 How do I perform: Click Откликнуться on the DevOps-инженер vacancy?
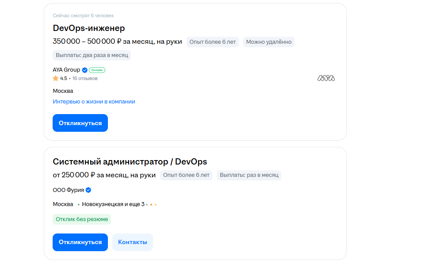click(x=80, y=122)
